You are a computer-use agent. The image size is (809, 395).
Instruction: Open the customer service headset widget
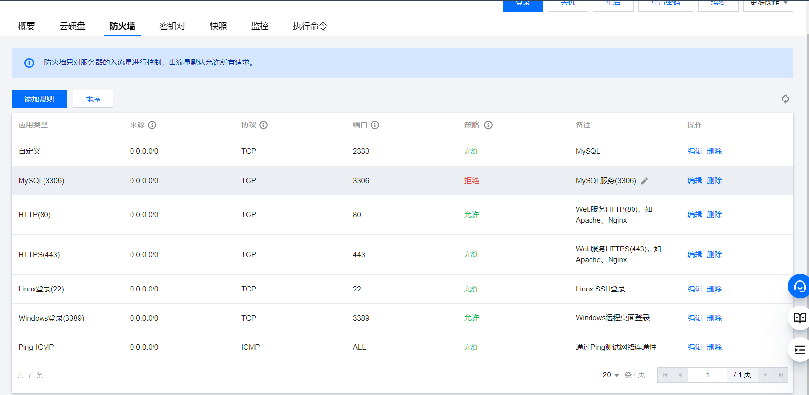800,286
